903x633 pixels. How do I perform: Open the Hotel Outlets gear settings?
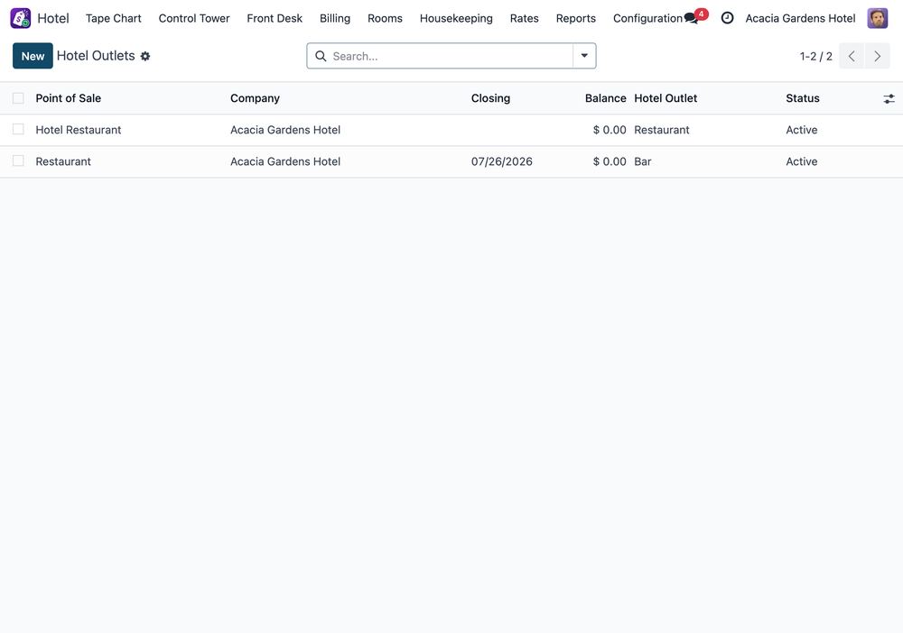(x=145, y=56)
